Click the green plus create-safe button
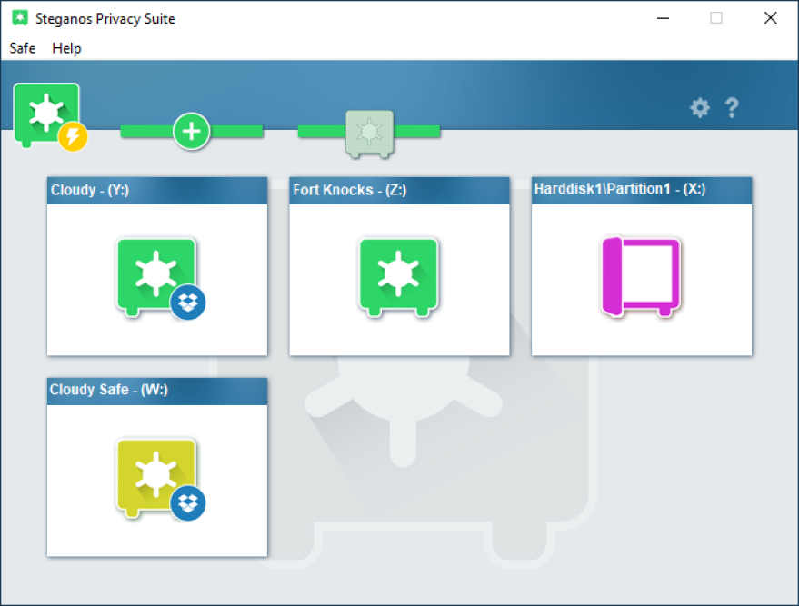This screenshot has height=606, width=799. 191,132
